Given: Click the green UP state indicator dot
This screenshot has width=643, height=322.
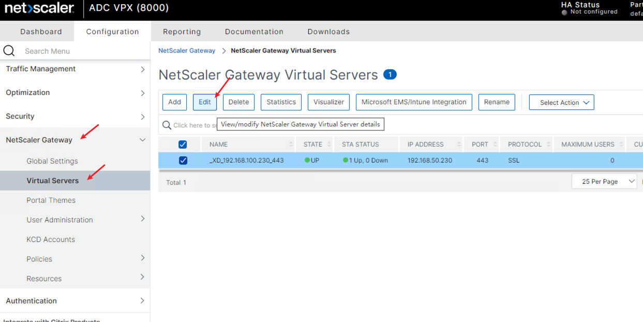Looking at the screenshot, I should coord(307,160).
